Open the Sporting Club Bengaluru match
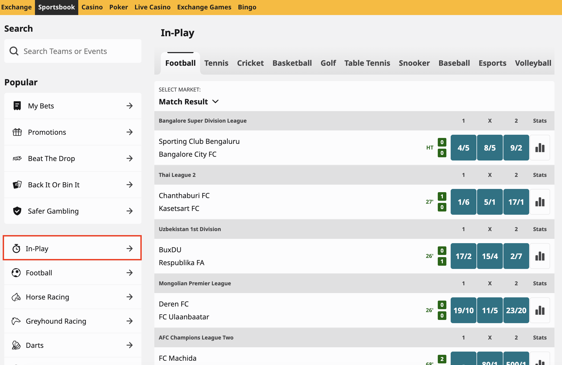562x365 pixels. [199, 141]
